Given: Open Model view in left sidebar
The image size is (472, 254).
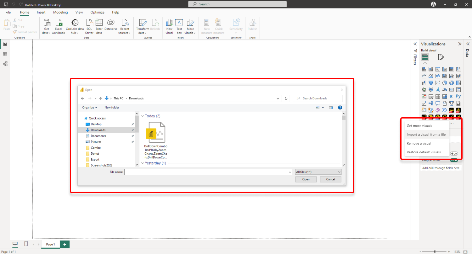Looking at the screenshot, I should pyautogui.click(x=5, y=64).
